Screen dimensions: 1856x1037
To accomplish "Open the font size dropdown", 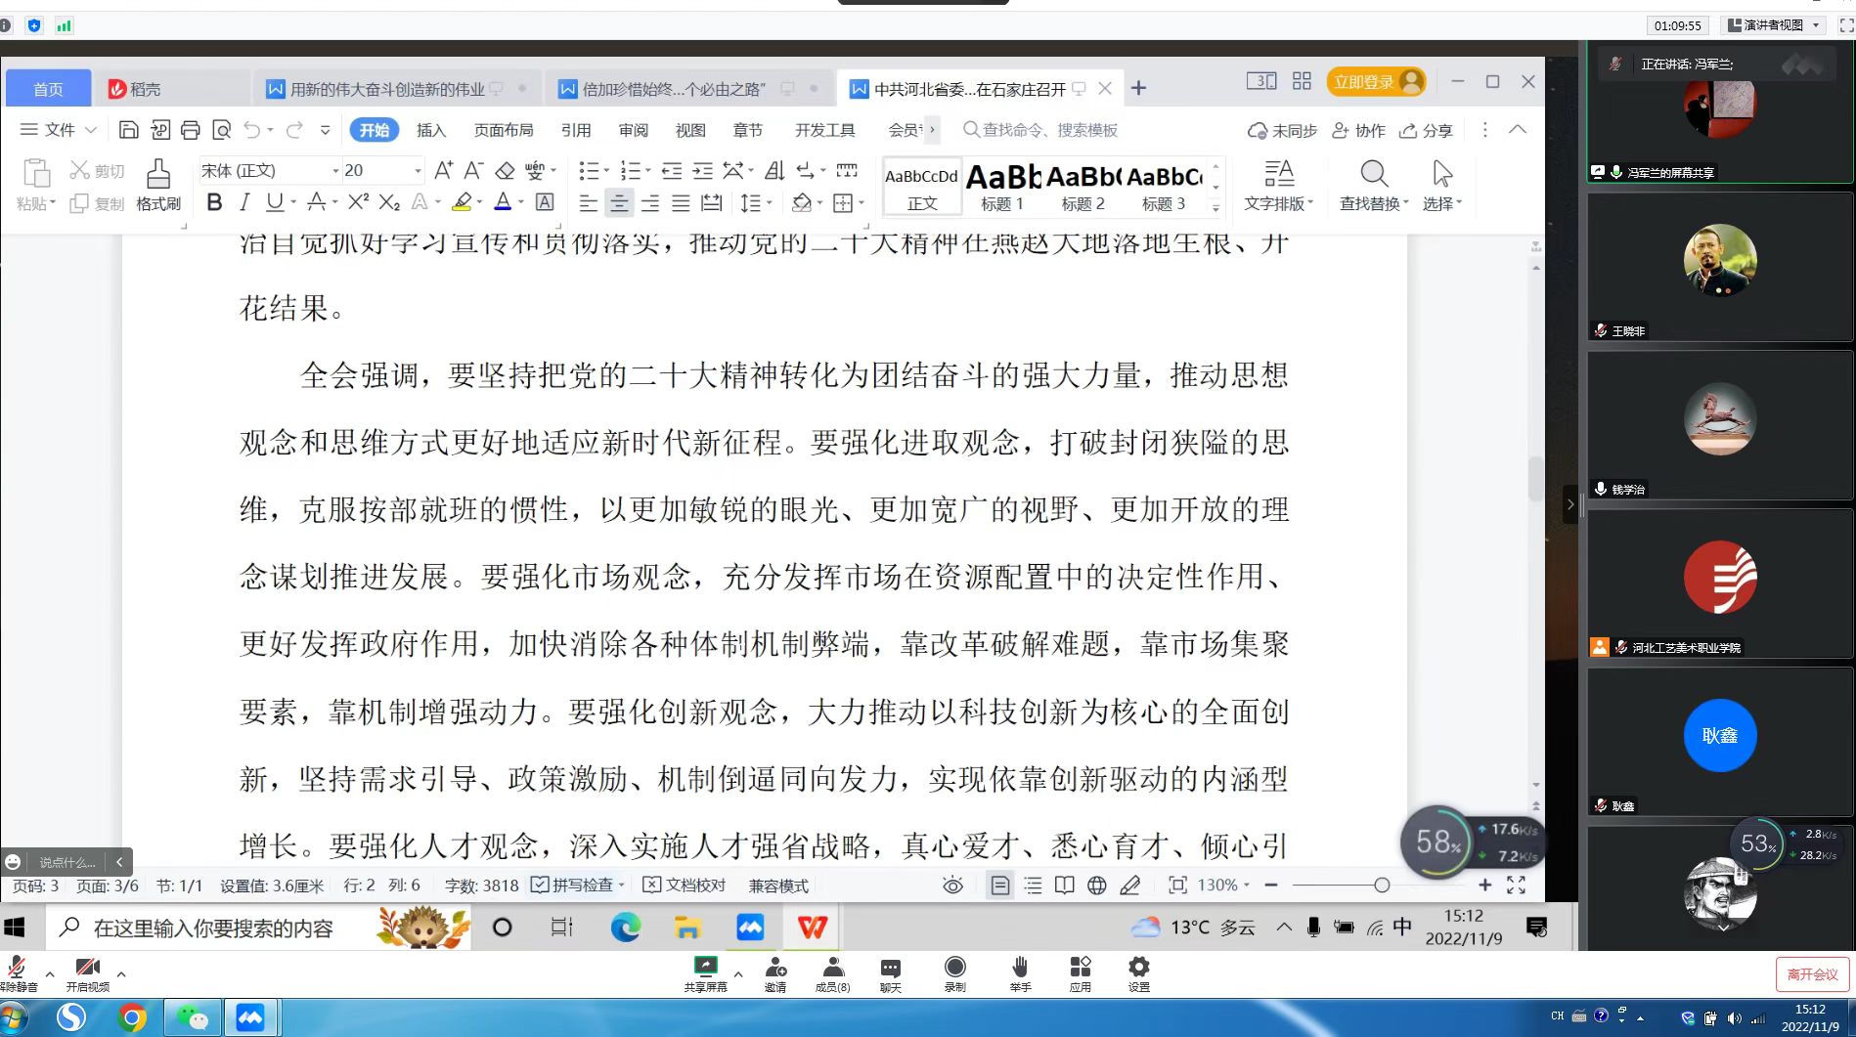I will coord(418,171).
